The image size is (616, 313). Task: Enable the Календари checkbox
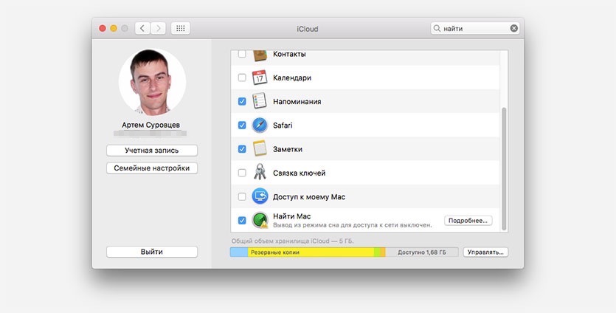pos(242,78)
